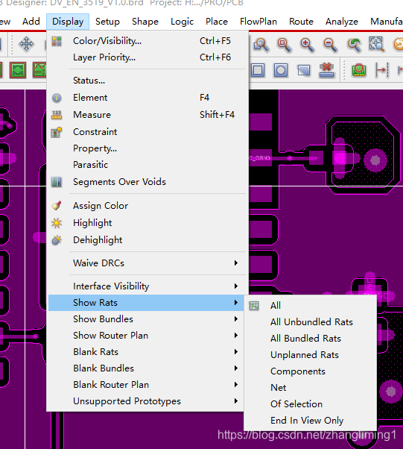The height and width of the screenshot is (449, 403).
Task: Click the Zoom In plus magnifier
Action: tap(307, 45)
